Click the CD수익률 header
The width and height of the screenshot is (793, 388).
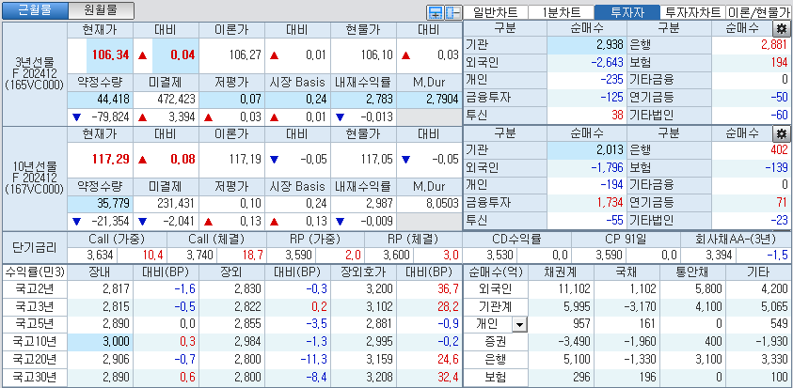[516, 239]
